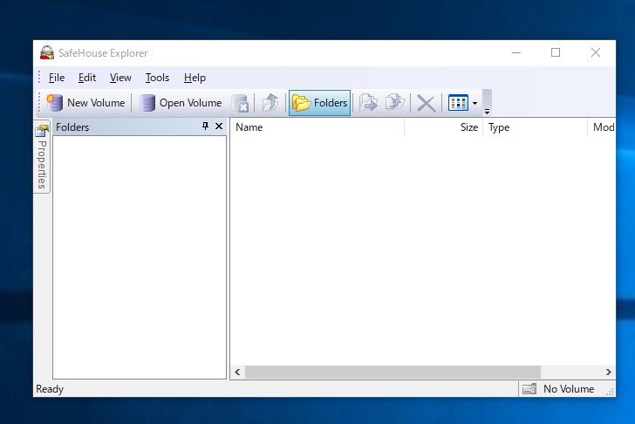Open the File menu

pyautogui.click(x=57, y=78)
